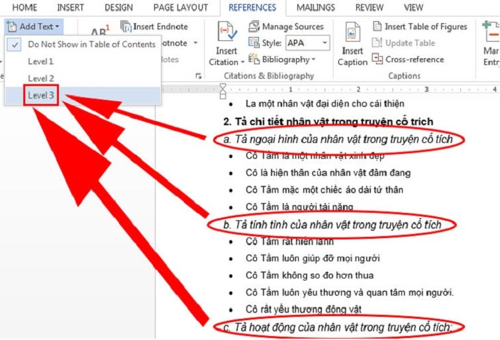
Task: Click the horizontal ruler above the document
Action: pos(331,89)
